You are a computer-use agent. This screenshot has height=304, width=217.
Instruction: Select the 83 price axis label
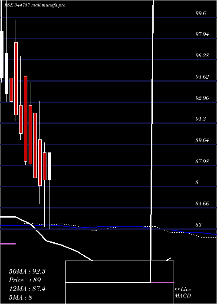pos(199,225)
